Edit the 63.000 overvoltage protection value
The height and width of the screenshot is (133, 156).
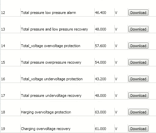tap(104, 112)
